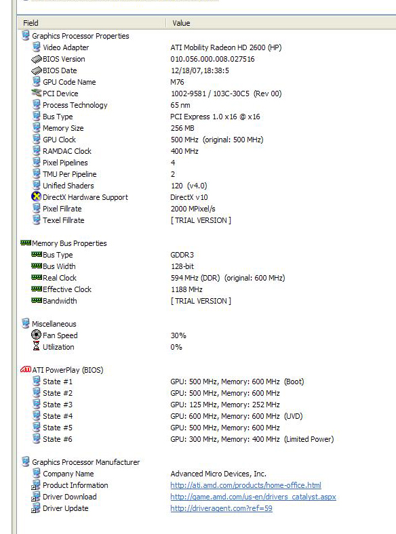Screen dimensions: 396x534
Task: Click the GPU Code Name icon
Action: tap(37, 81)
